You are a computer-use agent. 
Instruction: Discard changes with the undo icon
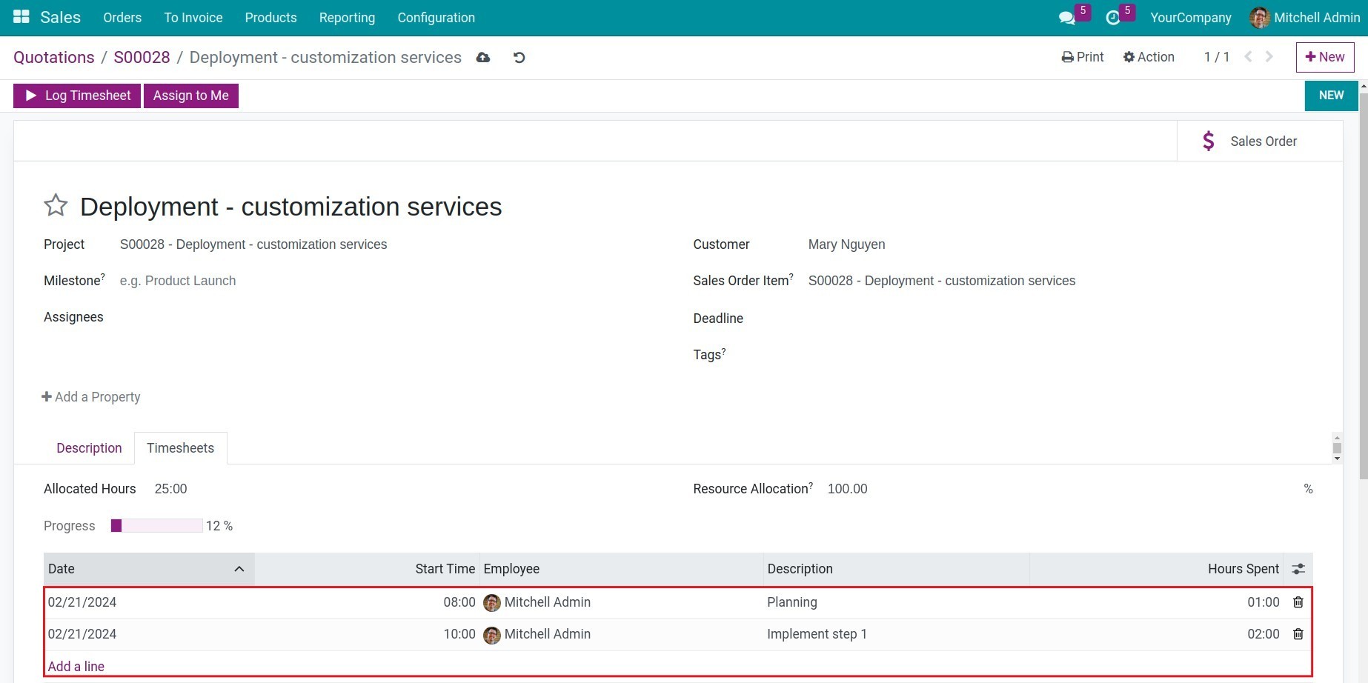(519, 57)
